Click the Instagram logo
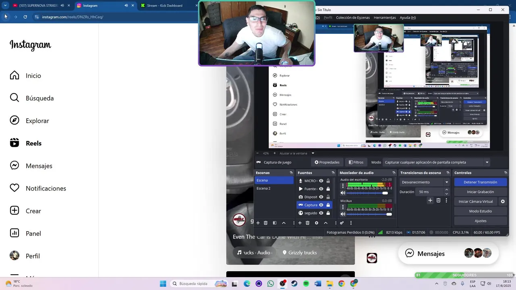516x290 pixels. point(30,45)
